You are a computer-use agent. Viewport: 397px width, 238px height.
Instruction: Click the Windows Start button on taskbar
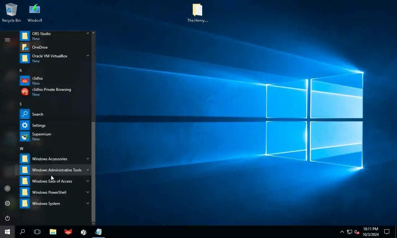coord(7,232)
